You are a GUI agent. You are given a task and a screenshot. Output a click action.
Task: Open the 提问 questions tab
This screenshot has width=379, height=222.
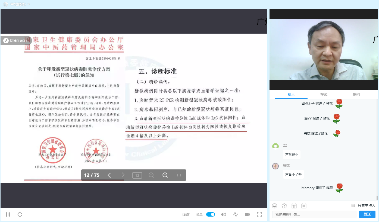[x=356, y=94]
